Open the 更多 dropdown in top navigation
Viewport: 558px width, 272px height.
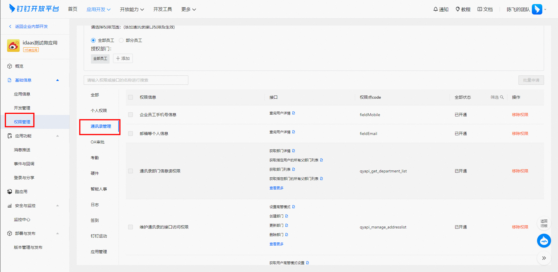click(188, 9)
